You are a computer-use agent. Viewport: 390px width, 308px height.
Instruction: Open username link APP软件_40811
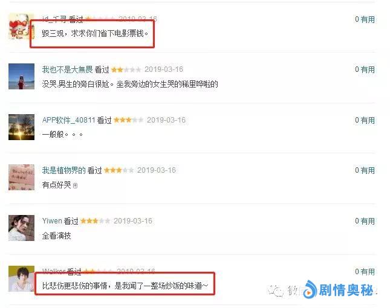click(69, 120)
